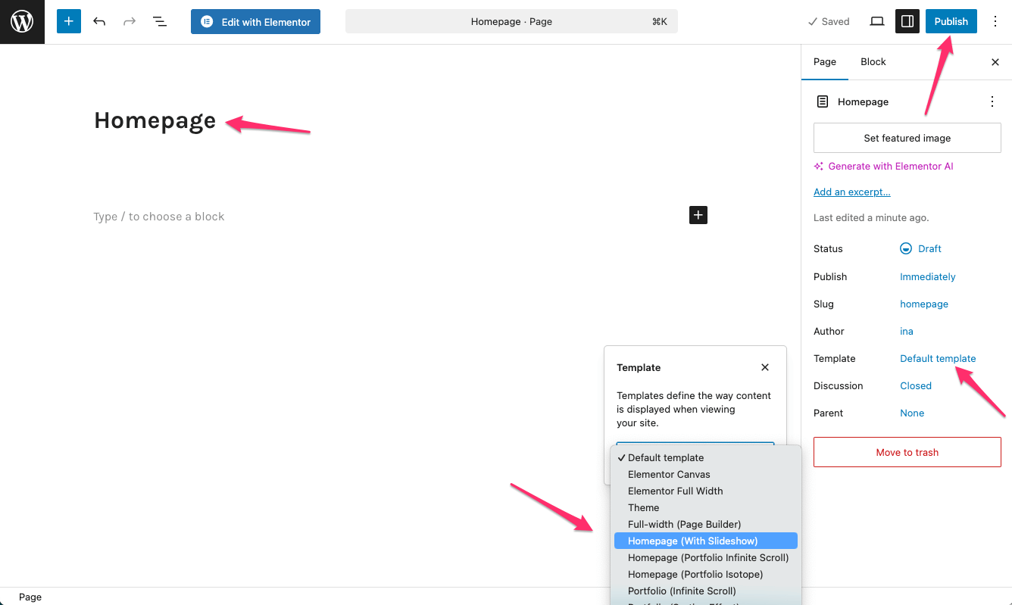
Task: Click the Homepage title field
Action: point(155,120)
